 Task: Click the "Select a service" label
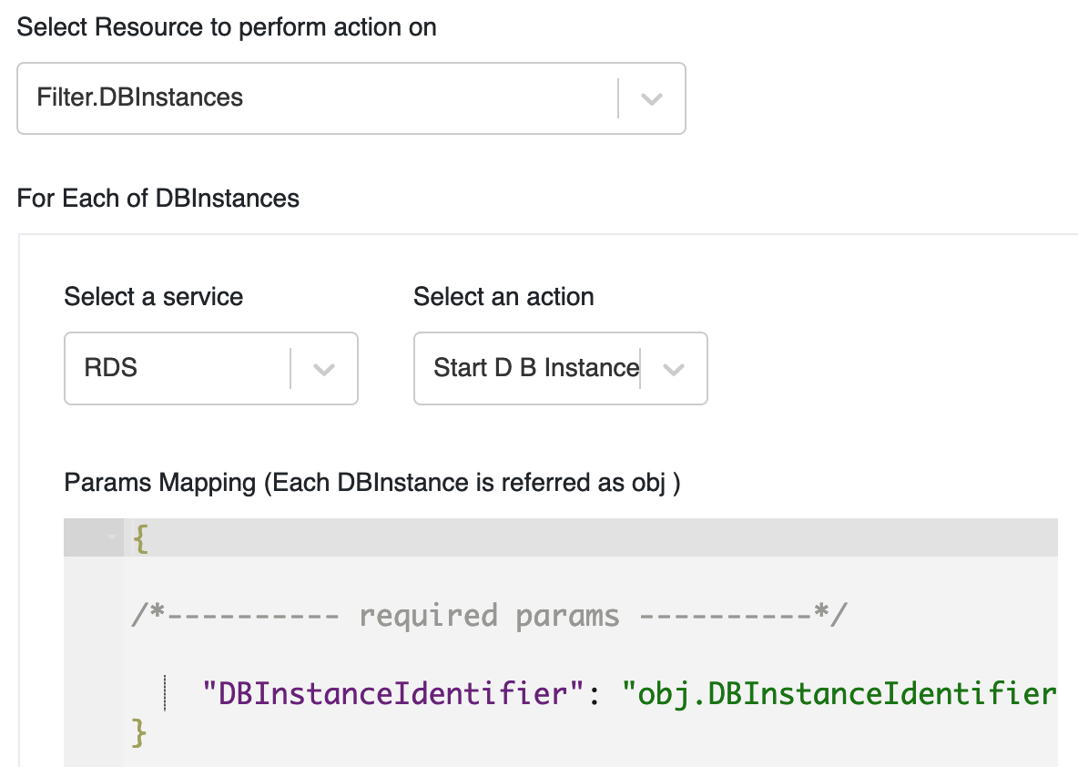pyautogui.click(x=153, y=296)
